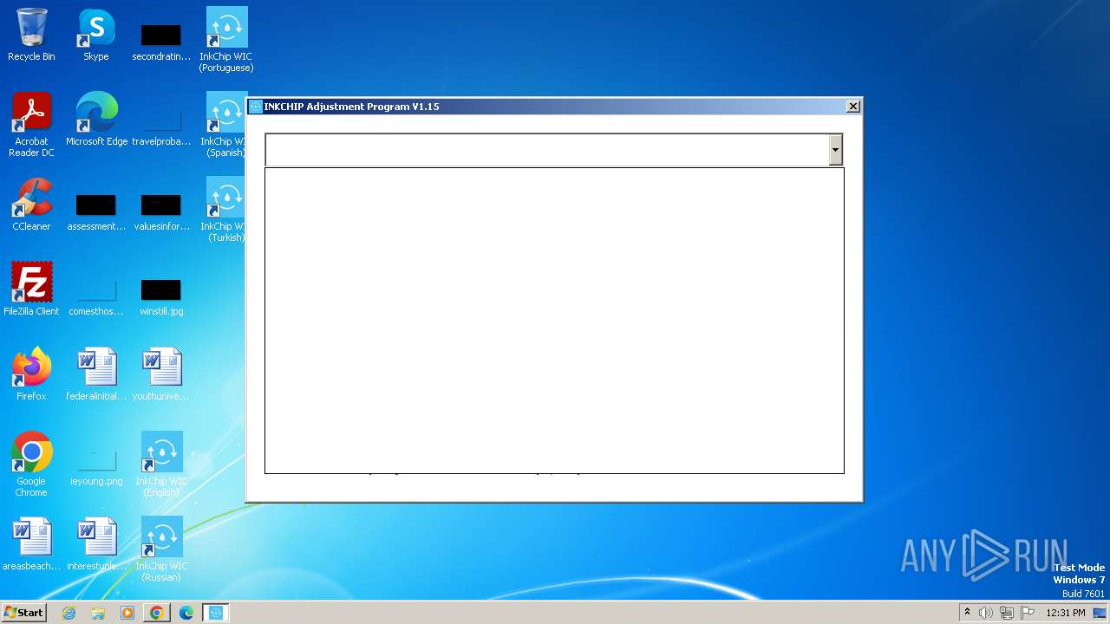1110x624 pixels.
Task: Open the Recycle Bin icon
Action: [x=31, y=35]
